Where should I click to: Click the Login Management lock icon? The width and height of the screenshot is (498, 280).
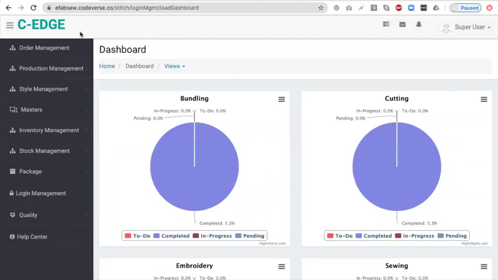(12, 193)
